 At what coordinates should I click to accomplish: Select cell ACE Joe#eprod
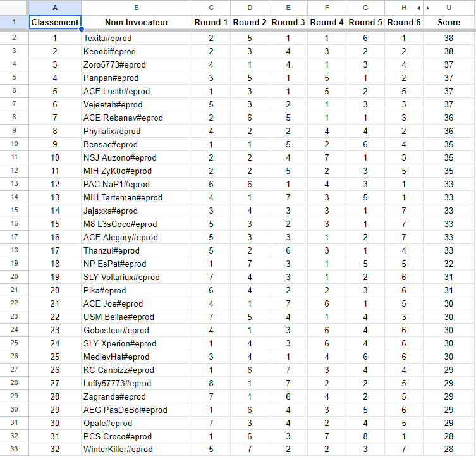tap(137, 304)
